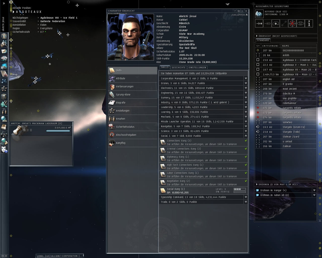Expand the Corporation Management skill group
Image resolution: width=322 pixels, height=258 pixels.
(246, 78)
